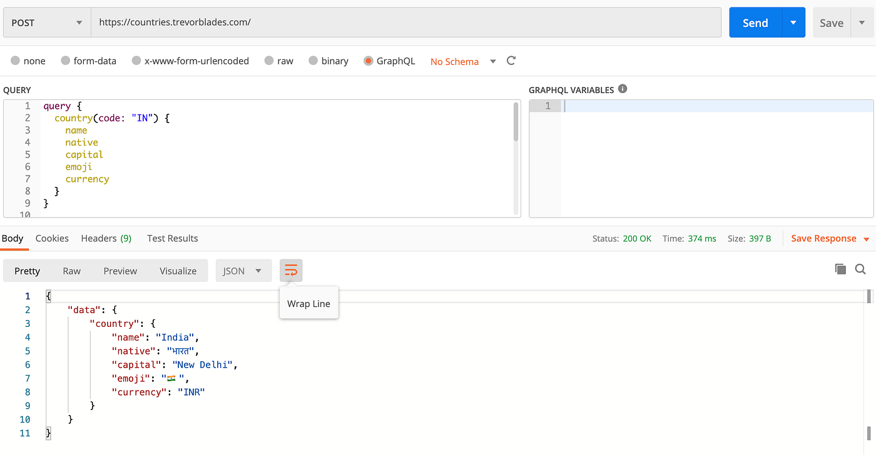Open the JSON response format dropdown
This screenshot has height=455, width=876.
pyautogui.click(x=243, y=270)
